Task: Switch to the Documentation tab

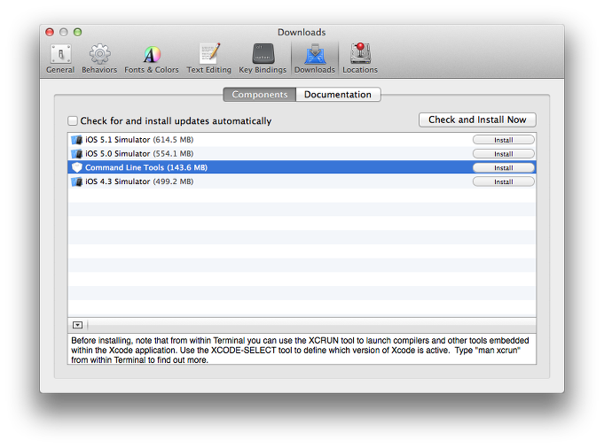Action: click(x=338, y=95)
